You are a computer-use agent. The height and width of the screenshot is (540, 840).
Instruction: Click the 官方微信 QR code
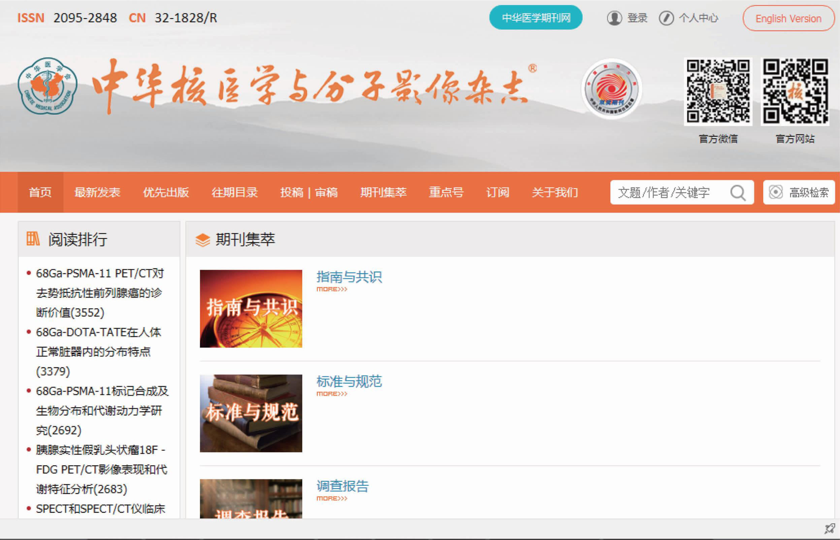coord(718,92)
